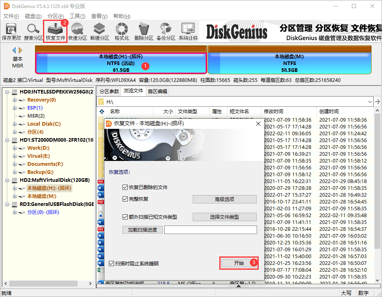Click the scan progress file path field
The height and width of the screenshot is (297, 382).
click(x=210, y=230)
